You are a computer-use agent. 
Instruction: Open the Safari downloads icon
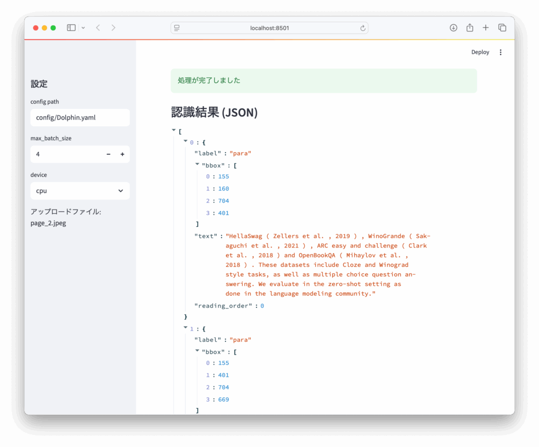pos(453,28)
